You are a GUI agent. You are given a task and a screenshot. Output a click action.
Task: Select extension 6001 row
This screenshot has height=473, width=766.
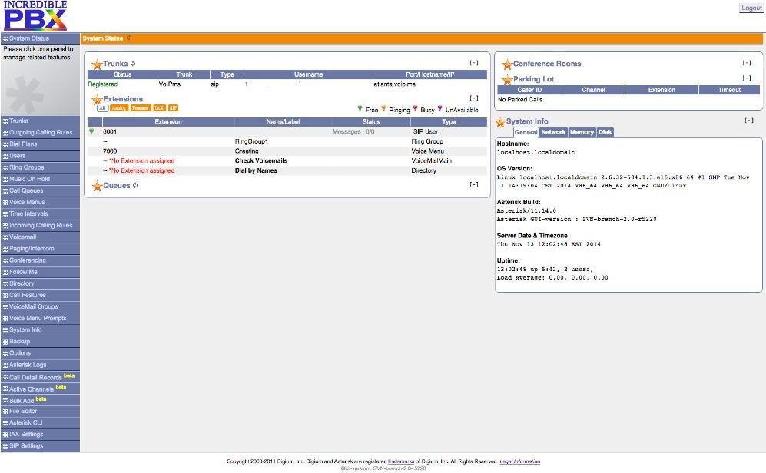click(x=287, y=132)
